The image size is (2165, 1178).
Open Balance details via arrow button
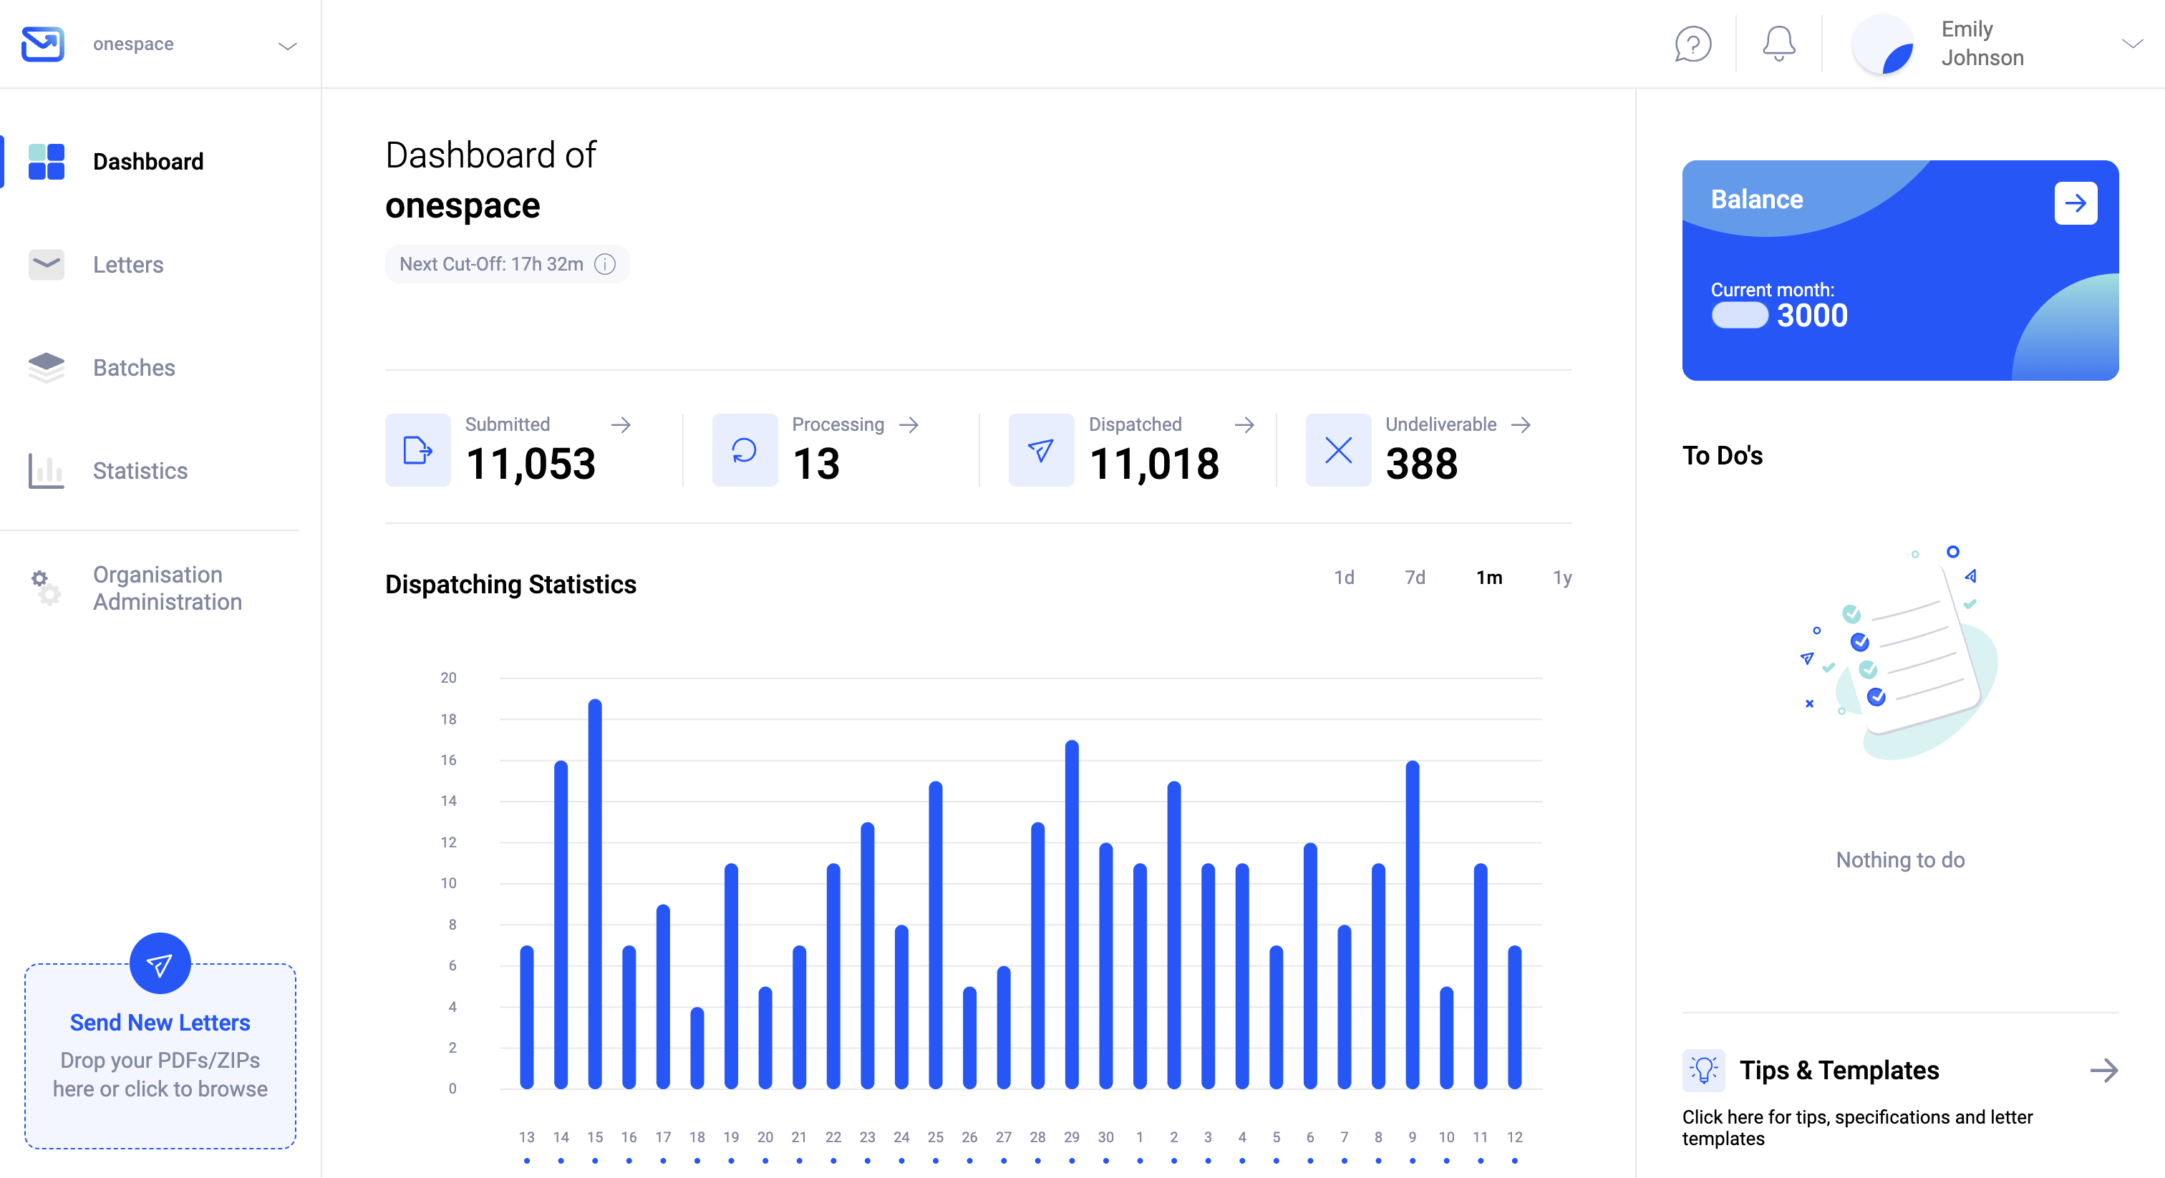2076,203
